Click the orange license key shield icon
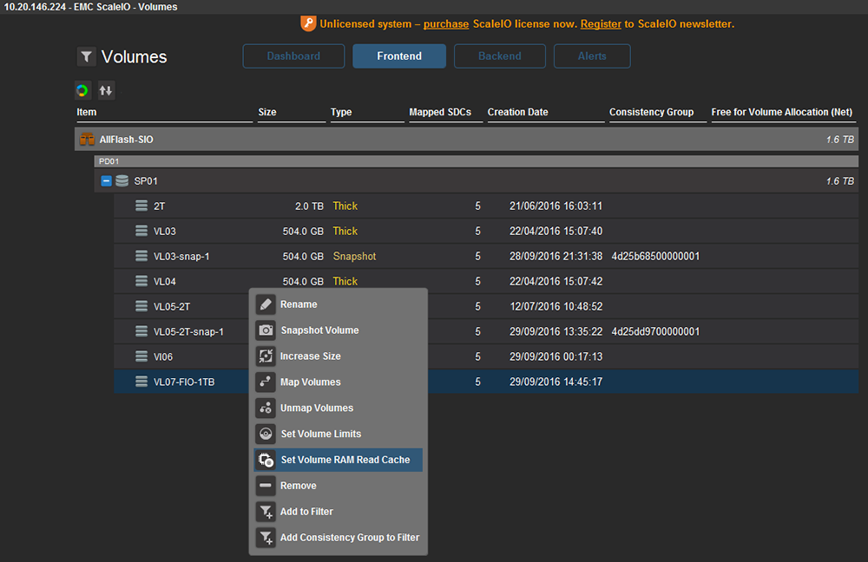The width and height of the screenshot is (868, 562). (308, 23)
